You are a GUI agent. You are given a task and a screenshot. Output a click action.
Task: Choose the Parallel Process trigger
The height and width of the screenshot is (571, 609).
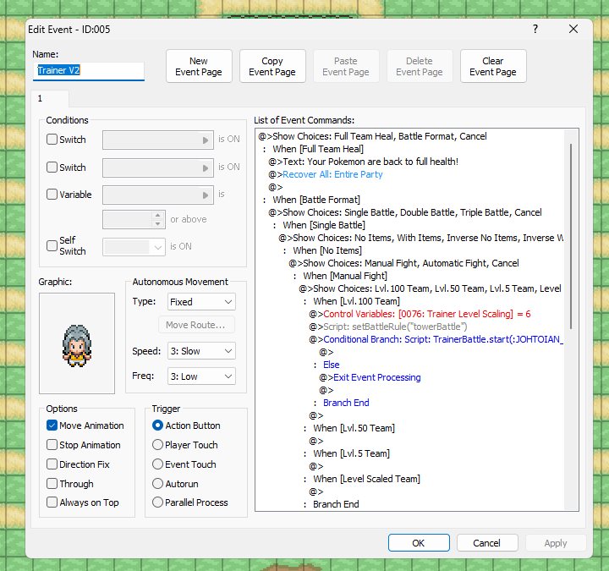[x=158, y=502]
